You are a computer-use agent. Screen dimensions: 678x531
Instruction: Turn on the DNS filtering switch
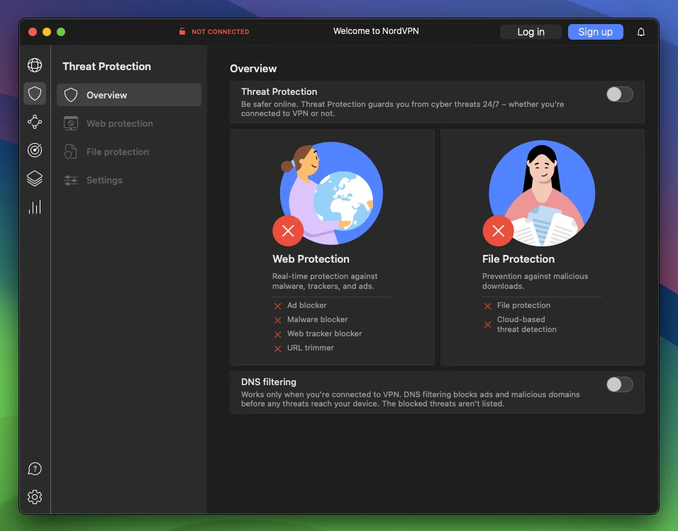[x=619, y=384]
